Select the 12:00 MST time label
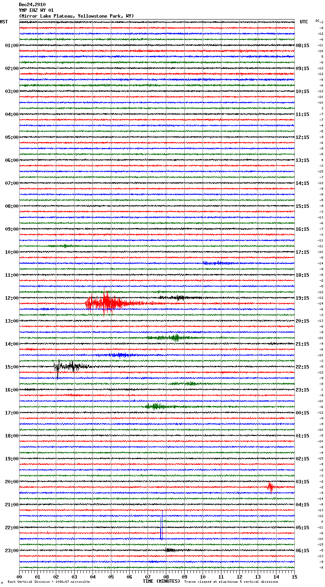The width and height of the screenshot is (325, 587). (x=12, y=298)
